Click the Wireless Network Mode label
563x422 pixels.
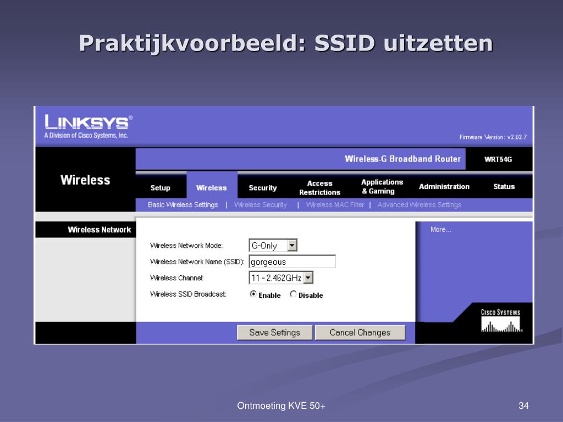(x=186, y=246)
